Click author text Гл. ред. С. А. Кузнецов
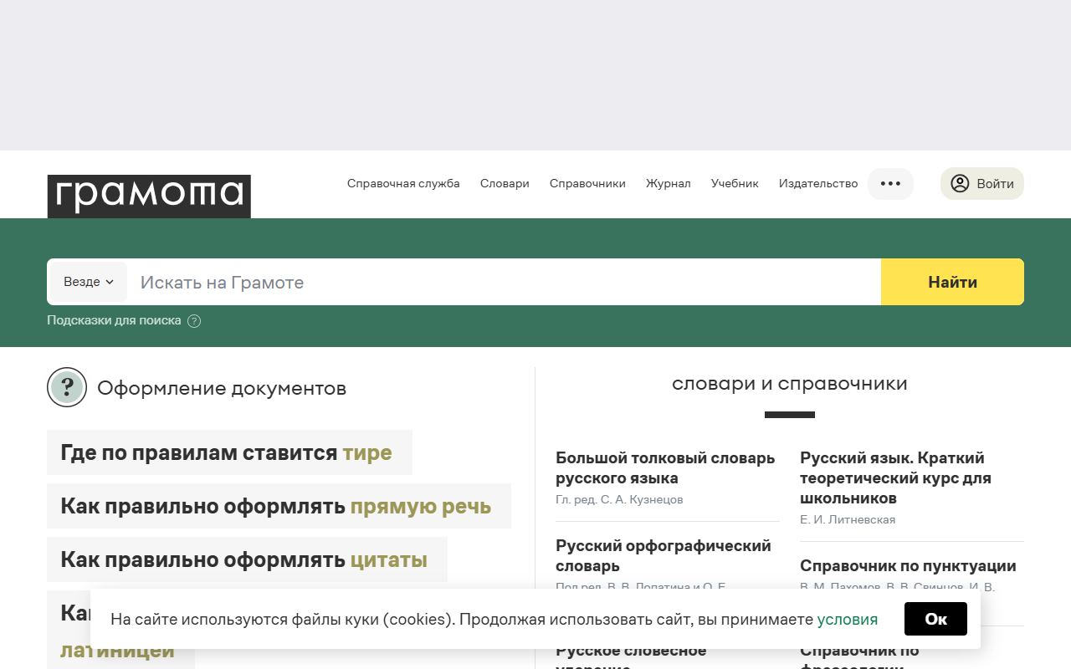This screenshot has height=669, width=1071. point(619,499)
